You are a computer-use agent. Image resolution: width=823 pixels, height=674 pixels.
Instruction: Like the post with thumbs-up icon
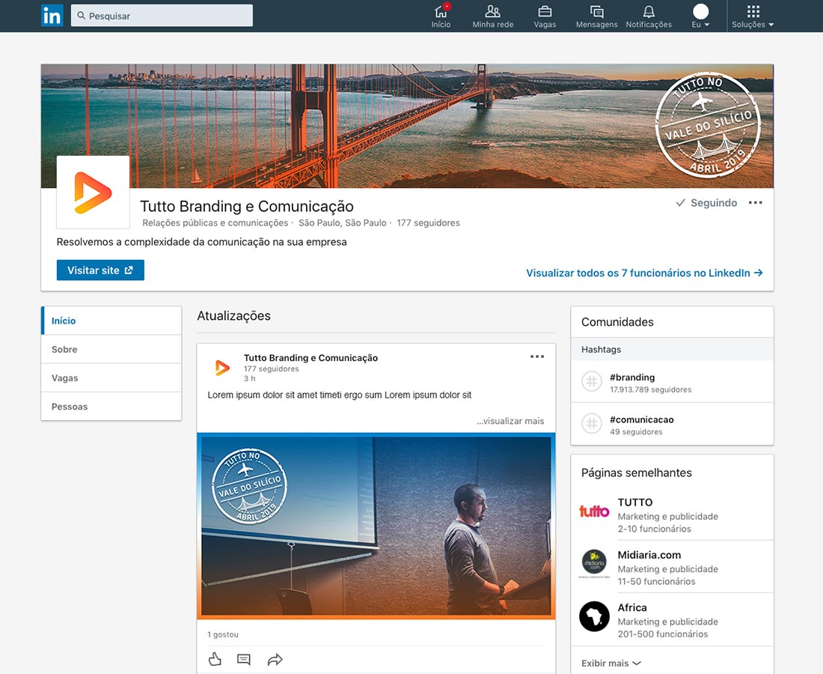pyautogui.click(x=215, y=659)
